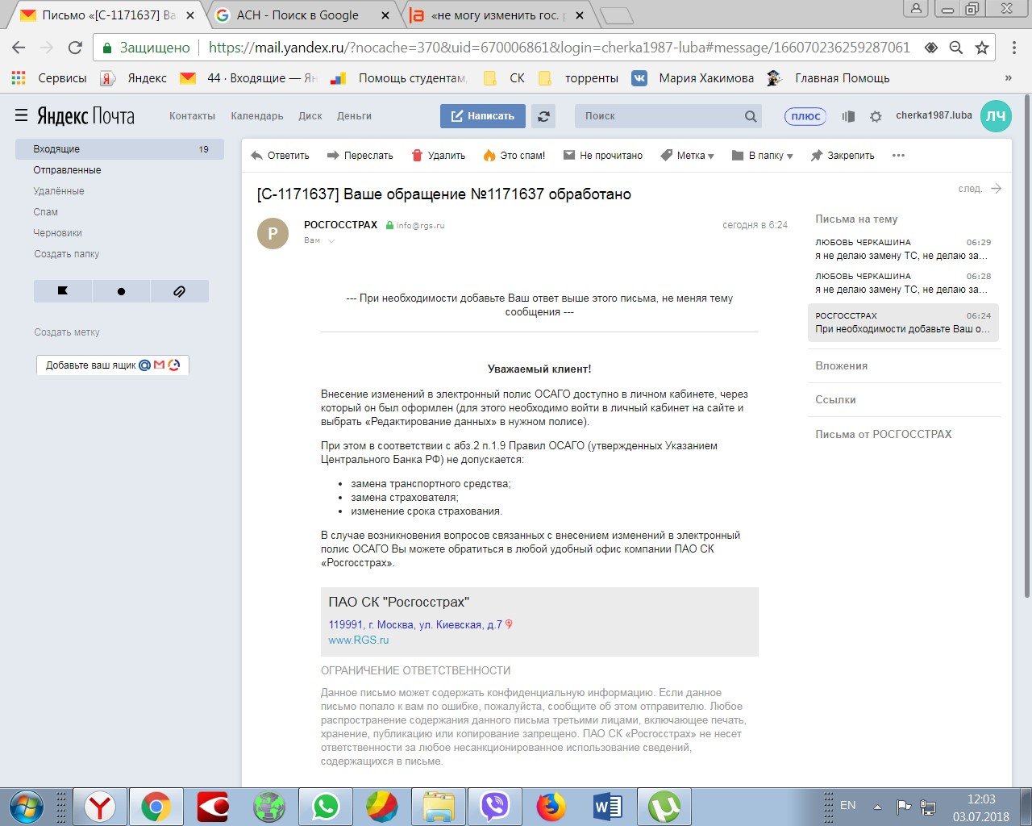Click the sender avatar letter Р
Viewport: 1032px width, 826px height.
click(x=273, y=233)
